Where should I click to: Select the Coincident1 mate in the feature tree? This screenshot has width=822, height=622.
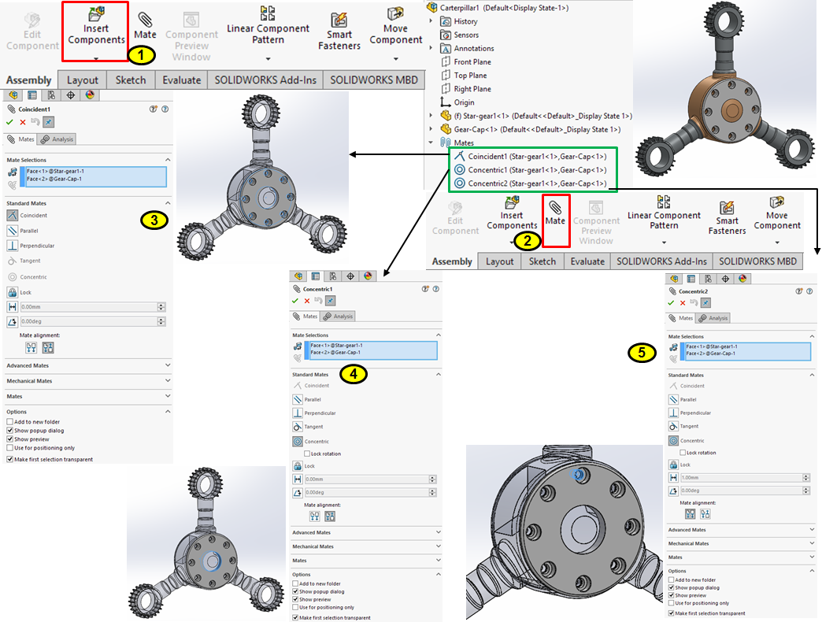click(x=531, y=156)
